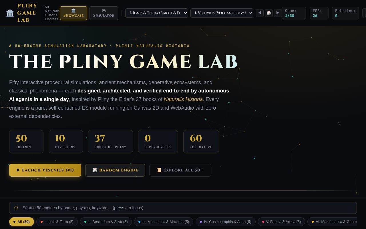
Task: Click the magnifier icon in the search bar
Action: [x=16, y=208]
